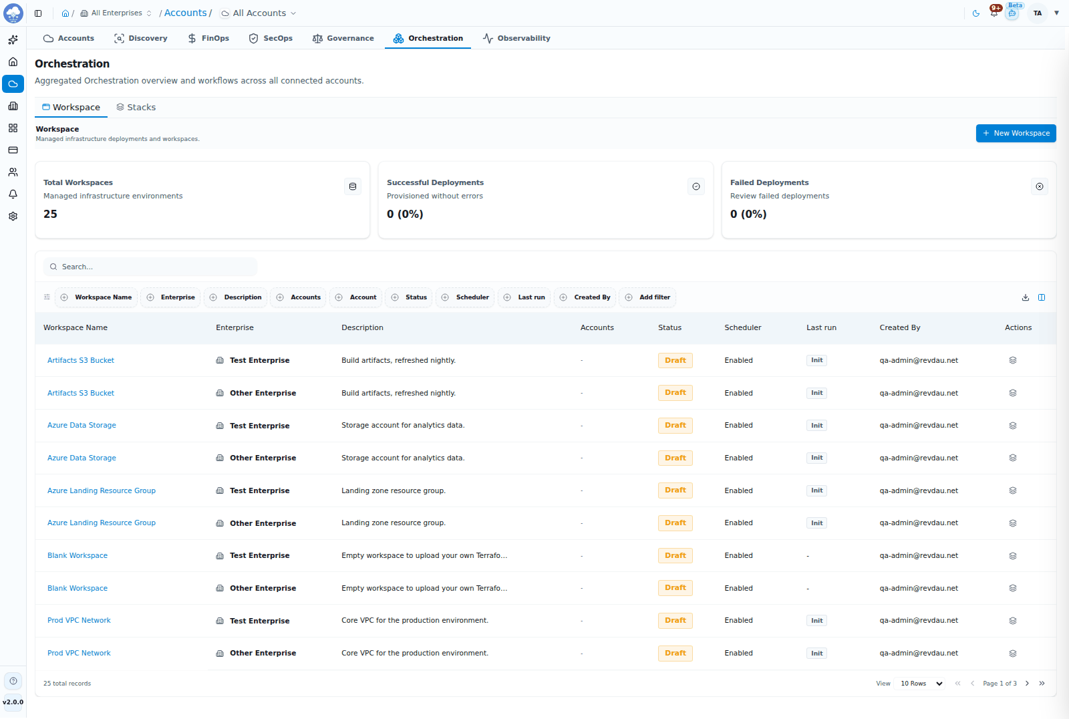
Task: Expand the user menu caret
Action: pyautogui.click(x=1056, y=13)
